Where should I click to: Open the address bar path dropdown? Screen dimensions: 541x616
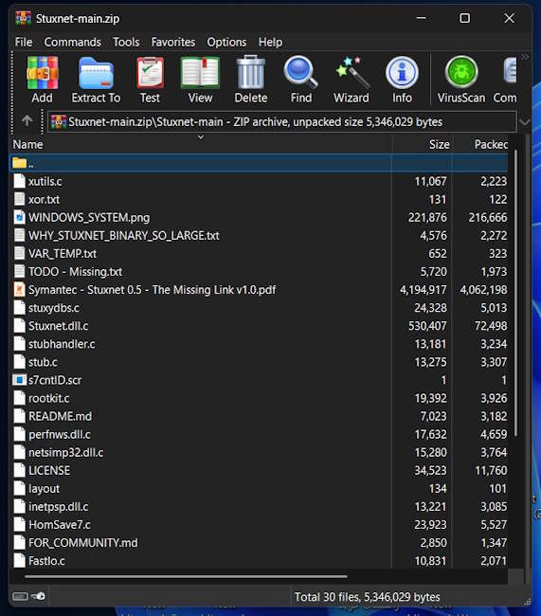pos(525,122)
